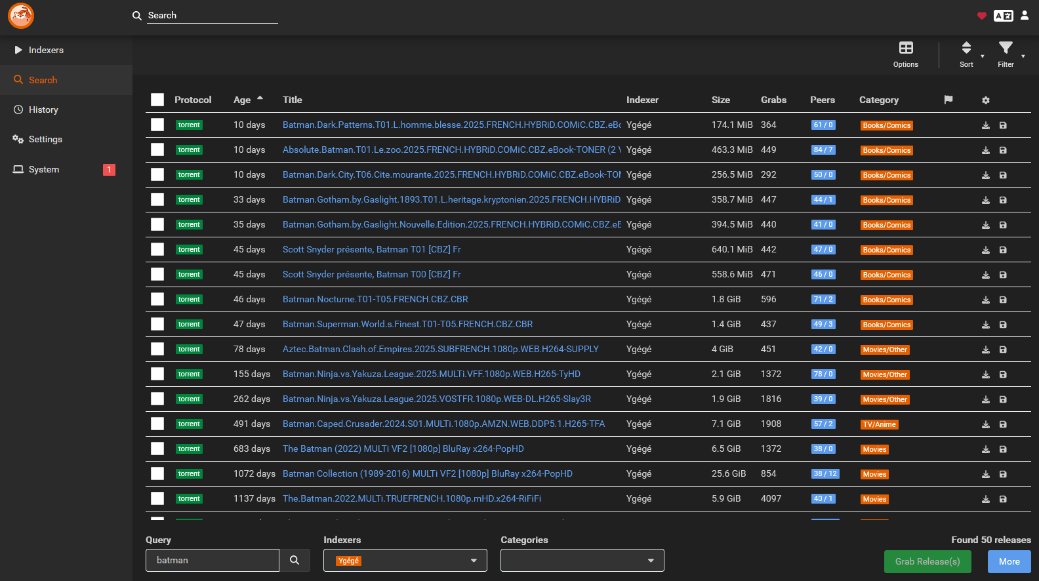The width and height of the screenshot is (1039, 581).
Task: Toggle the select-all checkbox in header
Action: coord(157,100)
